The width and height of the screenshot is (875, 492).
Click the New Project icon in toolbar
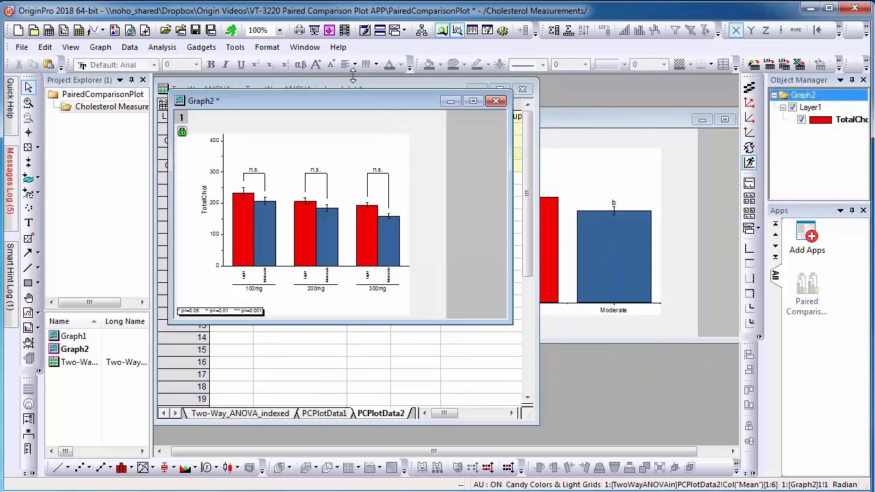(x=18, y=30)
